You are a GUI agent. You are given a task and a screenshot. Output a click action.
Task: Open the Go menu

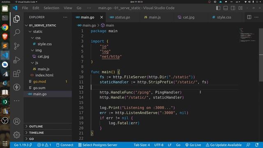[79, 8]
